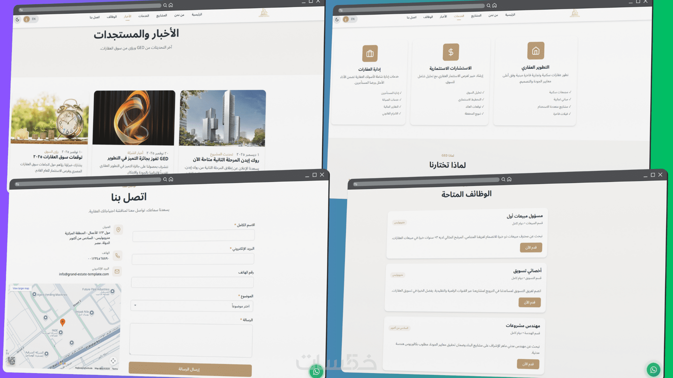Apply now for the senior sales officer job

tap(531, 247)
